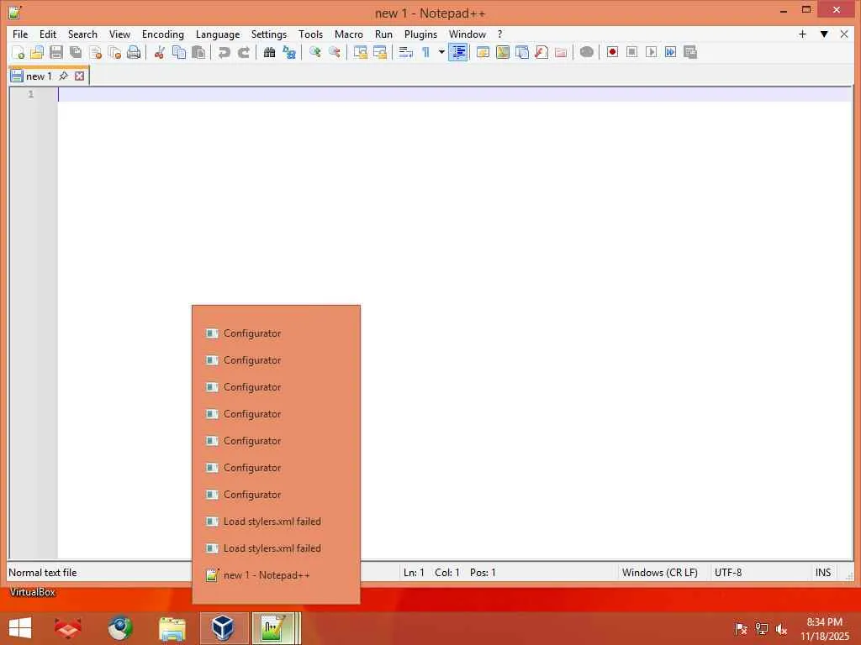Save the current file via toolbar
Screen dimensions: 861x645
[56, 52]
